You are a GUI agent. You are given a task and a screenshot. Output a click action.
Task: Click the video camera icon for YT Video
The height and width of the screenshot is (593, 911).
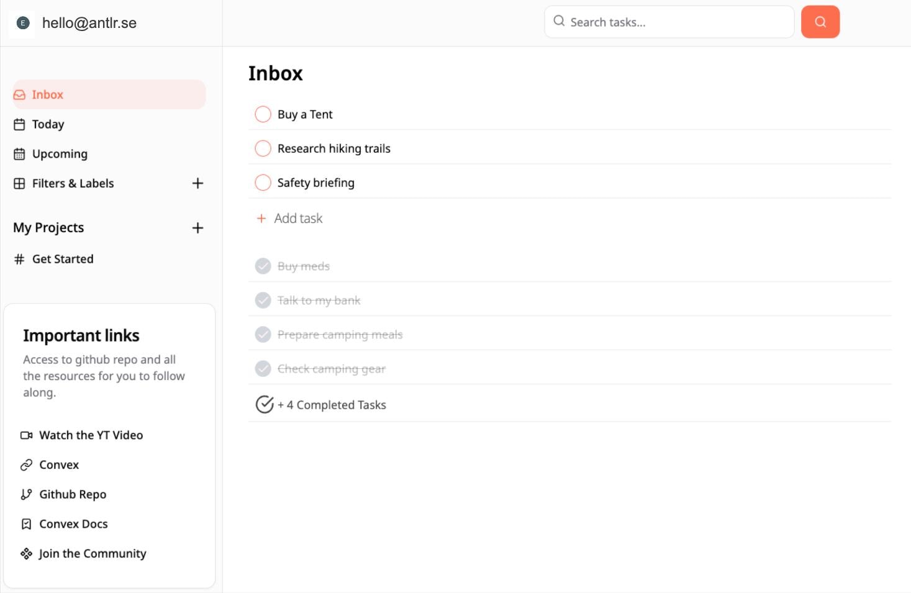tap(26, 435)
